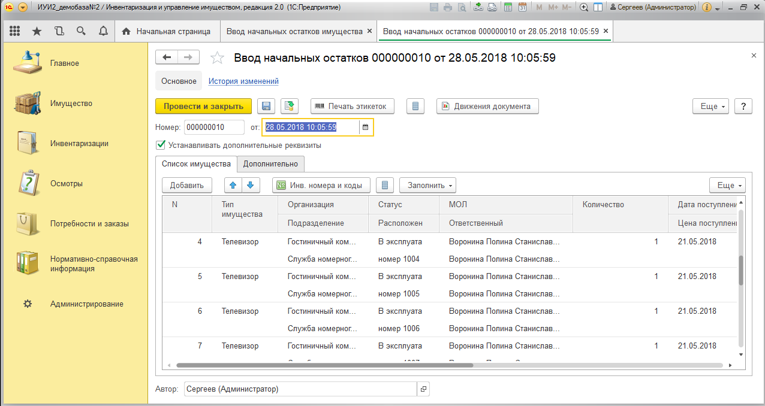Click the save diskette icon in title bar

coord(435,8)
